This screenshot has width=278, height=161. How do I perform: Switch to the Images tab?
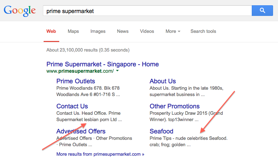click(98, 31)
